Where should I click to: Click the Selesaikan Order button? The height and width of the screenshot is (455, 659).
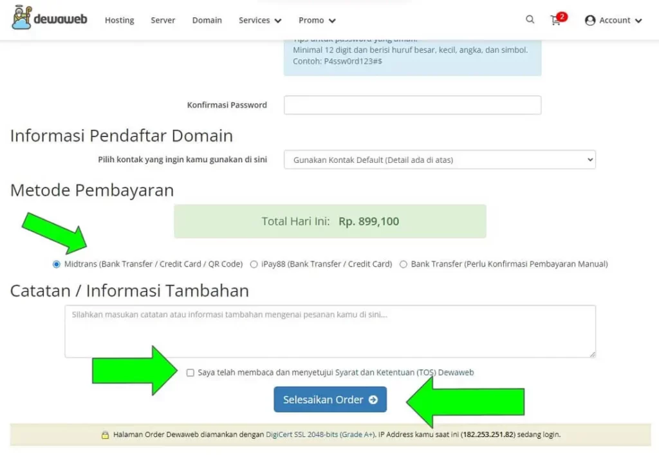pyautogui.click(x=330, y=399)
